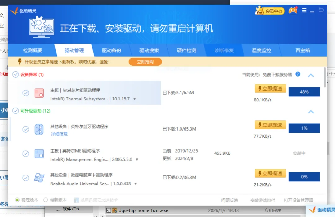Uncheck the 微星电脑声卡驱动程序 row checkbox
Image resolution: width=335 pixels, height=217 pixels.
pos(26,178)
